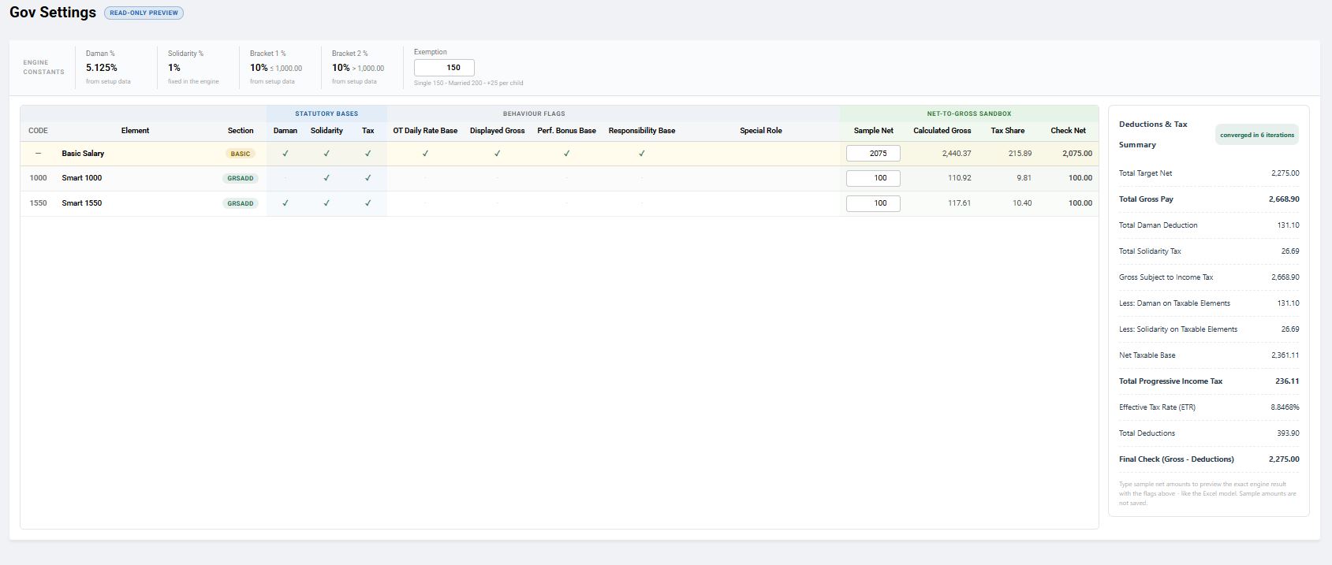Toggle Tax checkmark for Basic Salary

368,154
